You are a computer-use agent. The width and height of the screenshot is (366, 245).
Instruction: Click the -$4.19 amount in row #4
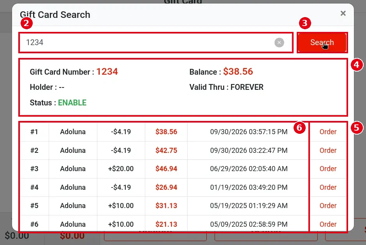(121, 187)
